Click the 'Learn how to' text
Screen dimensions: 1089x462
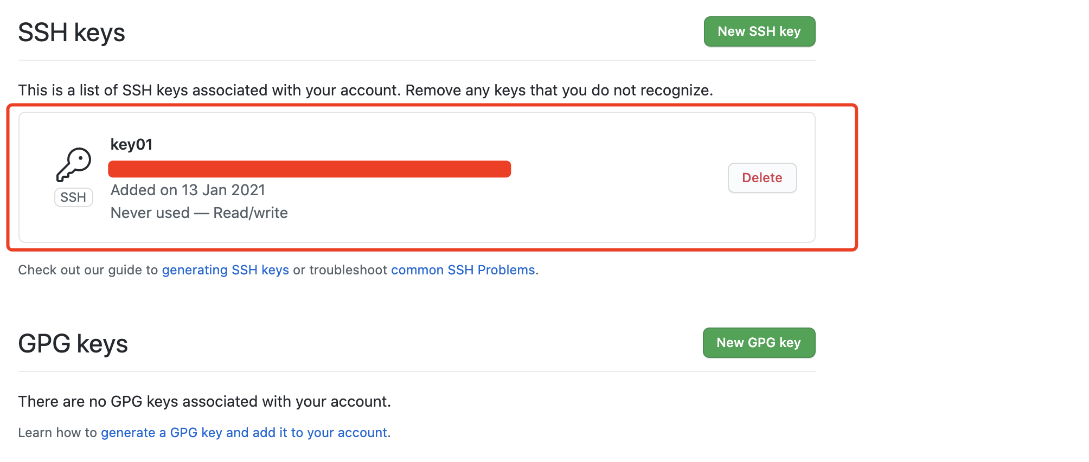[57, 433]
